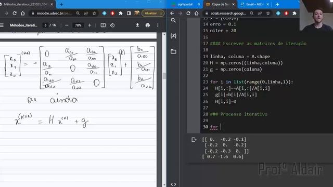The height and width of the screenshot is (187, 333).
Task: Close the Email tab
Action: (267, 4)
